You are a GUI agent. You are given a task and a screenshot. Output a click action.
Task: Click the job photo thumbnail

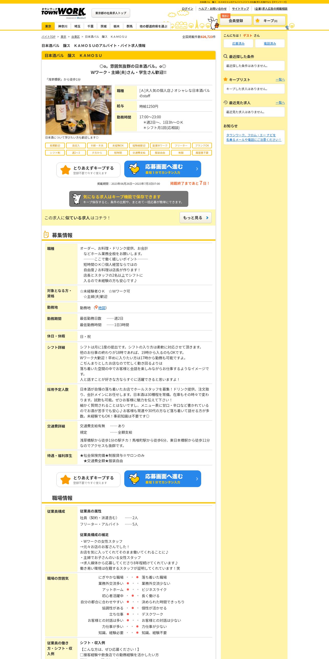78,110
